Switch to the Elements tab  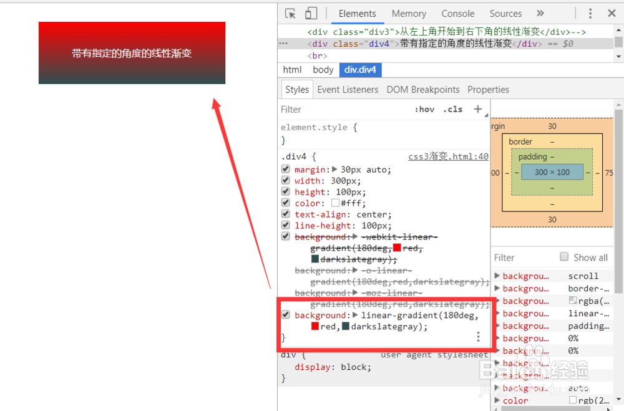(357, 14)
